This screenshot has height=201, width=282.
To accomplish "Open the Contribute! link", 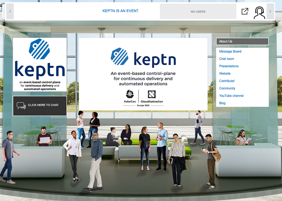I will point(227,81).
